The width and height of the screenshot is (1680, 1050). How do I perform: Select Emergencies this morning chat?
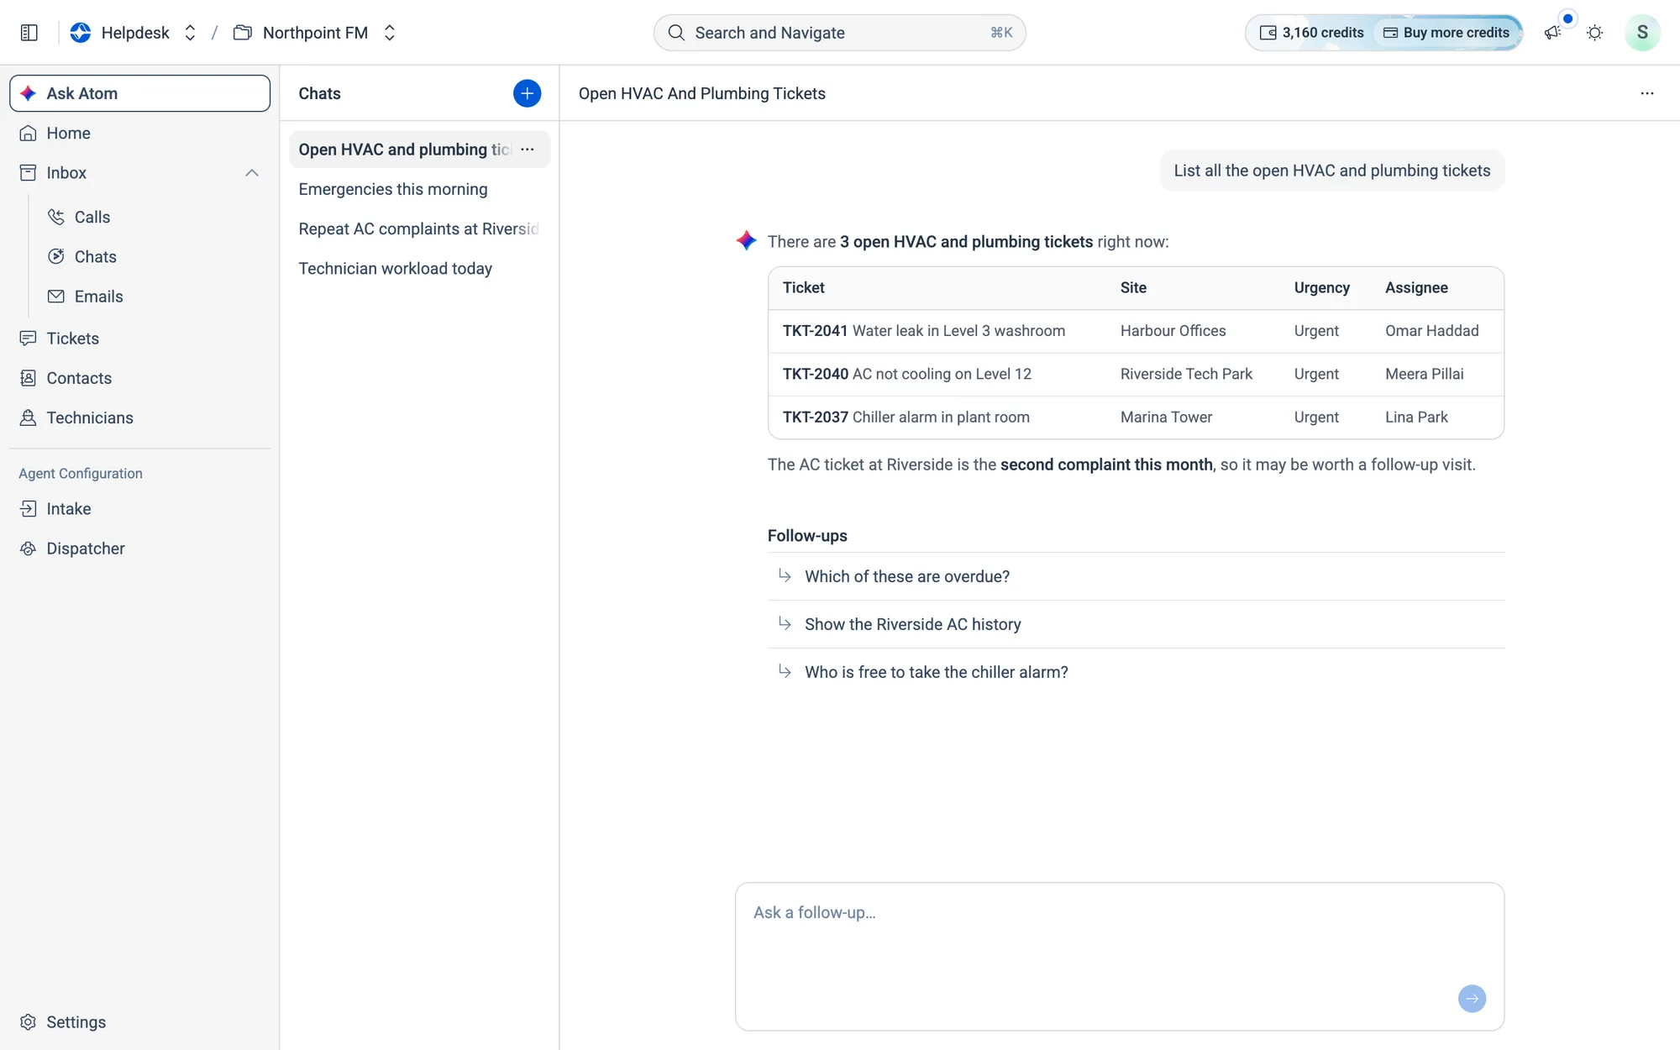pos(419,189)
